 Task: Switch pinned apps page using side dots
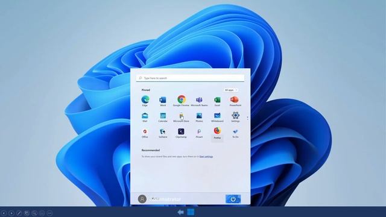[x=247, y=118]
